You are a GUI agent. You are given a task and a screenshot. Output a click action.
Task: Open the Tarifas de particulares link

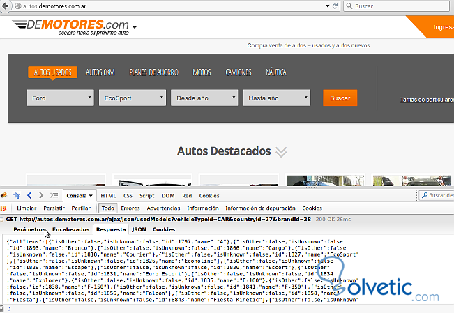(427, 100)
